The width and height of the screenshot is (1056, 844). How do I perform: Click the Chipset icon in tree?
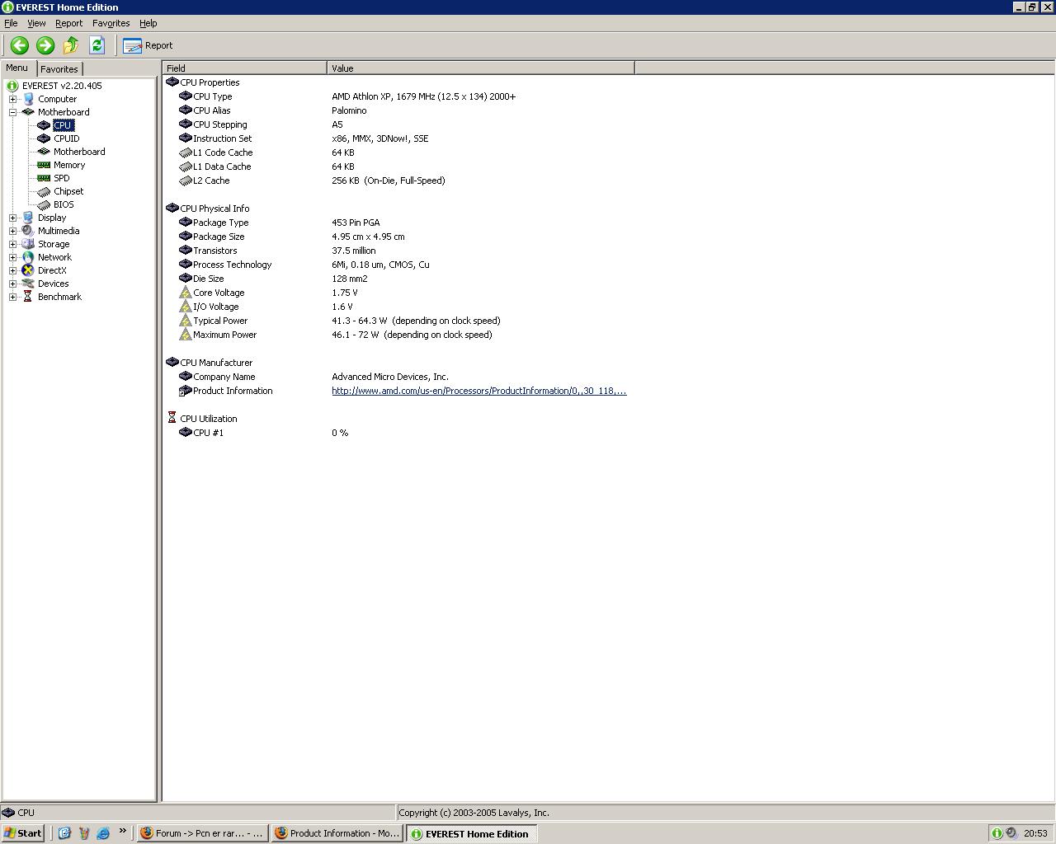click(44, 191)
